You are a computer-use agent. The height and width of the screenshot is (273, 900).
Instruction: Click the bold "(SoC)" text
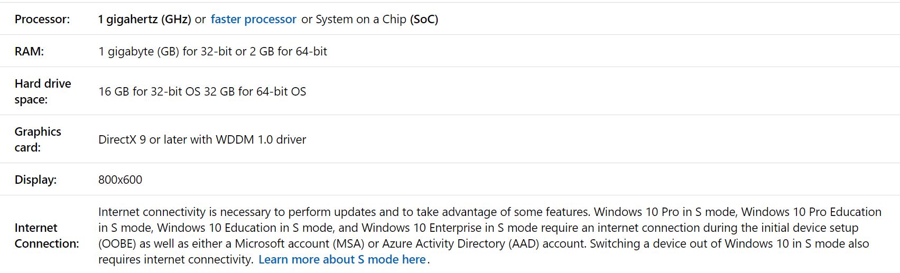[424, 20]
